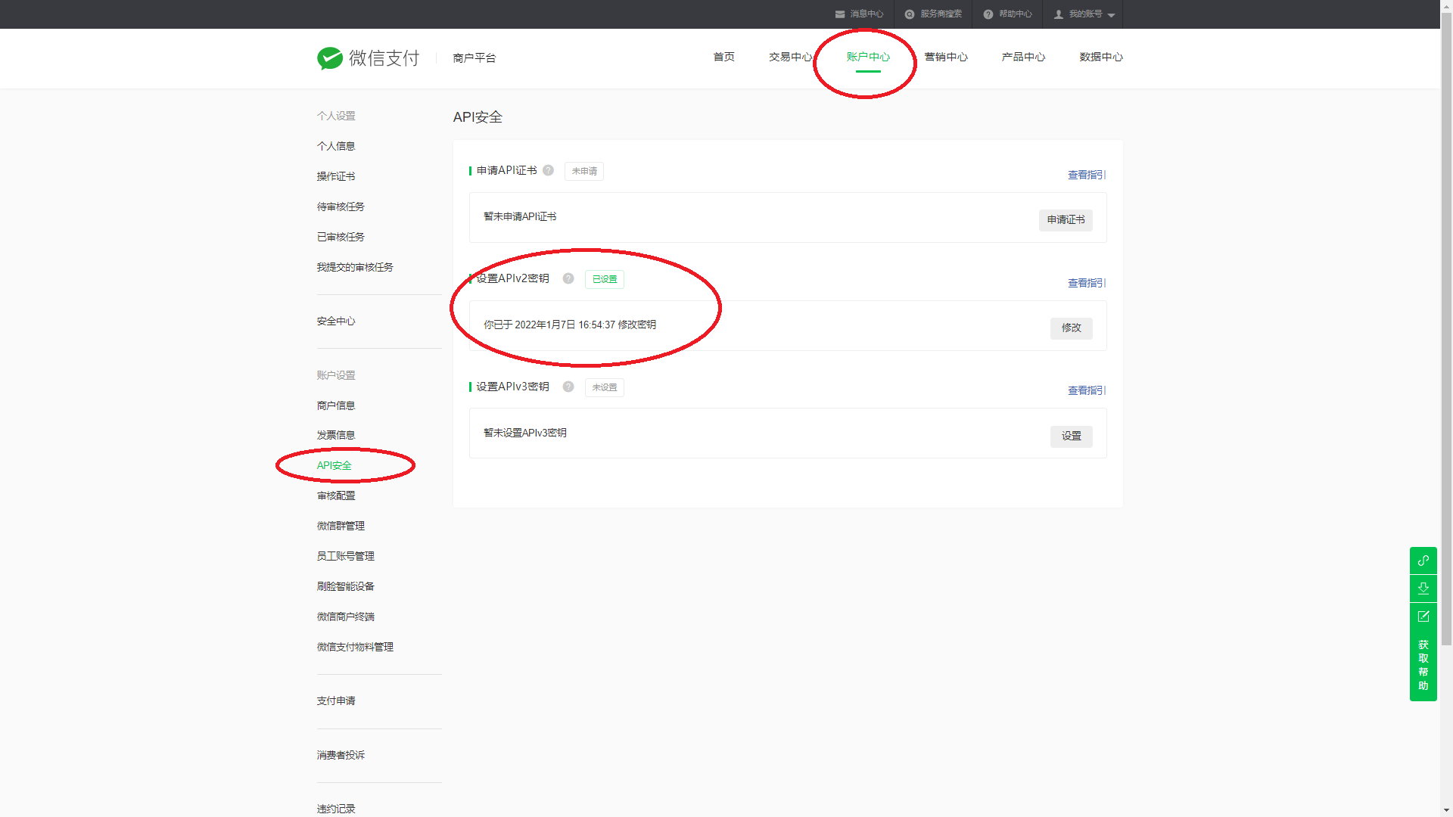Click scrollbar down arrow at bottom
This screenshot has width=1453, height=817.
pos(1446,811)
